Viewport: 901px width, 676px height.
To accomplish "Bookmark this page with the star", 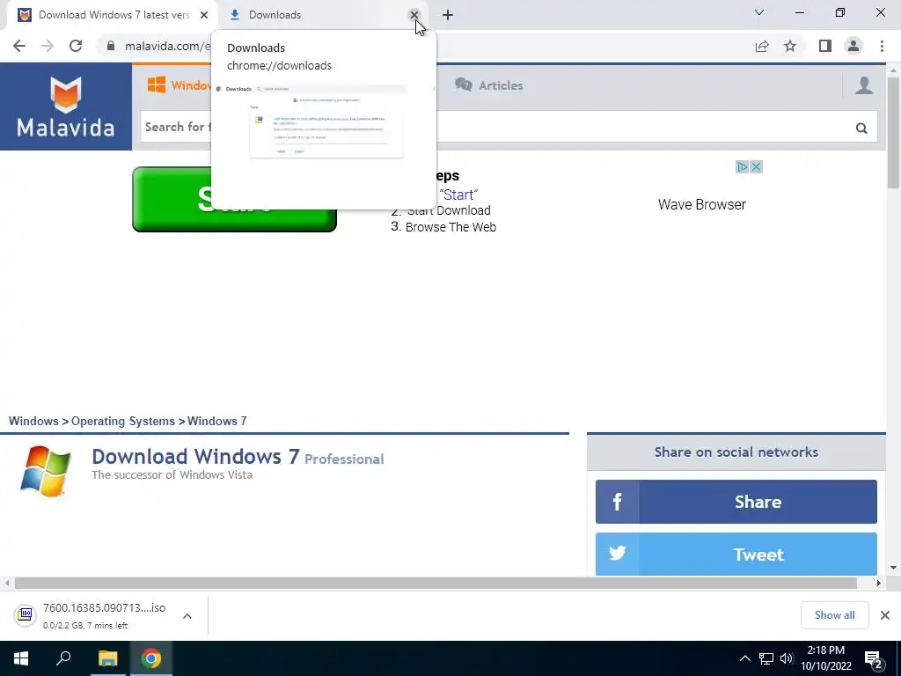I will click(x=790, y=46).
